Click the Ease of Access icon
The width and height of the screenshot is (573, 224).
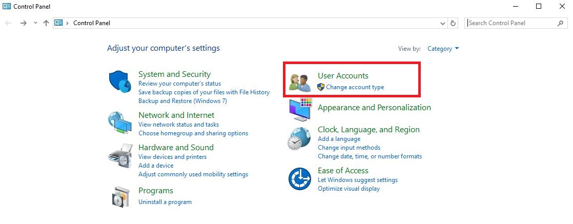coord(300,179)
